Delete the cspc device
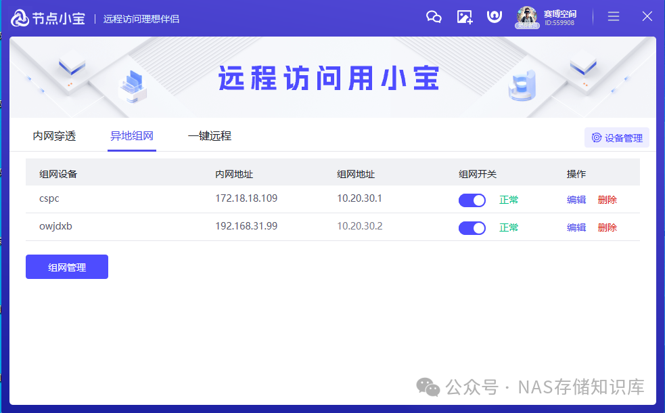Image resolution: width=665 pixels, height=413 pixels. pyautogui.click(x=607, y=200)
